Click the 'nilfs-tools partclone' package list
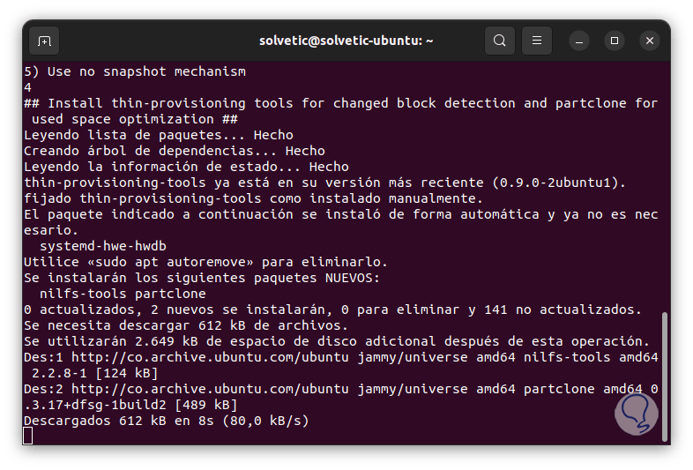This screenshot has height=470, width=693. coord(123,294)
